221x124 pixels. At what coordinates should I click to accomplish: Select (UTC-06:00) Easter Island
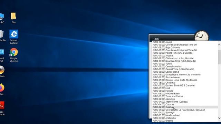coord(185,72)
